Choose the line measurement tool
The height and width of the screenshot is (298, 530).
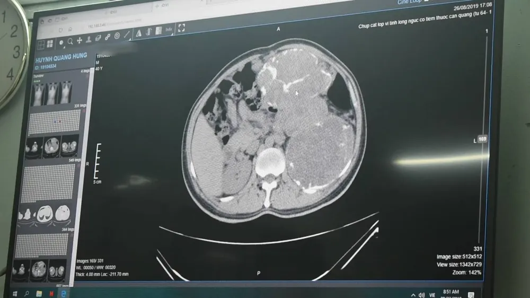pos(127,35)
